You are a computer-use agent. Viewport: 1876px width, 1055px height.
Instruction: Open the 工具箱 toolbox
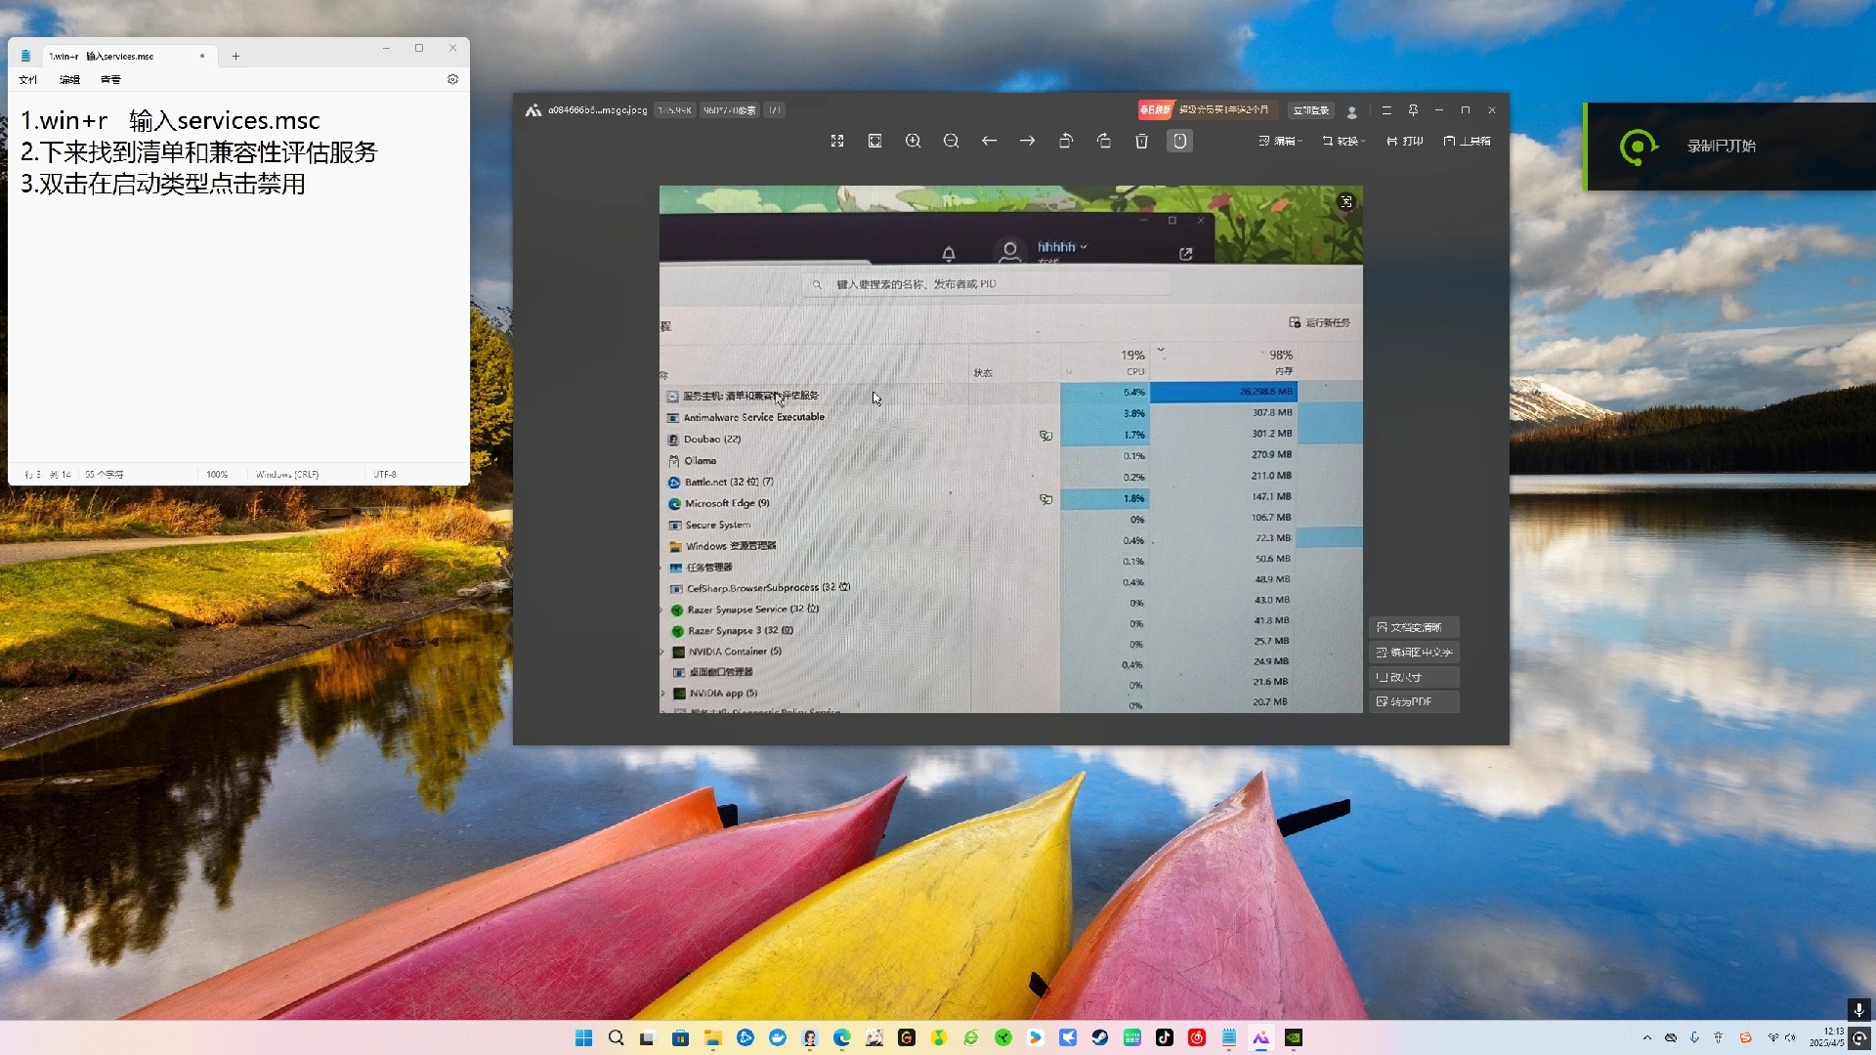(x=1468, y=141)
